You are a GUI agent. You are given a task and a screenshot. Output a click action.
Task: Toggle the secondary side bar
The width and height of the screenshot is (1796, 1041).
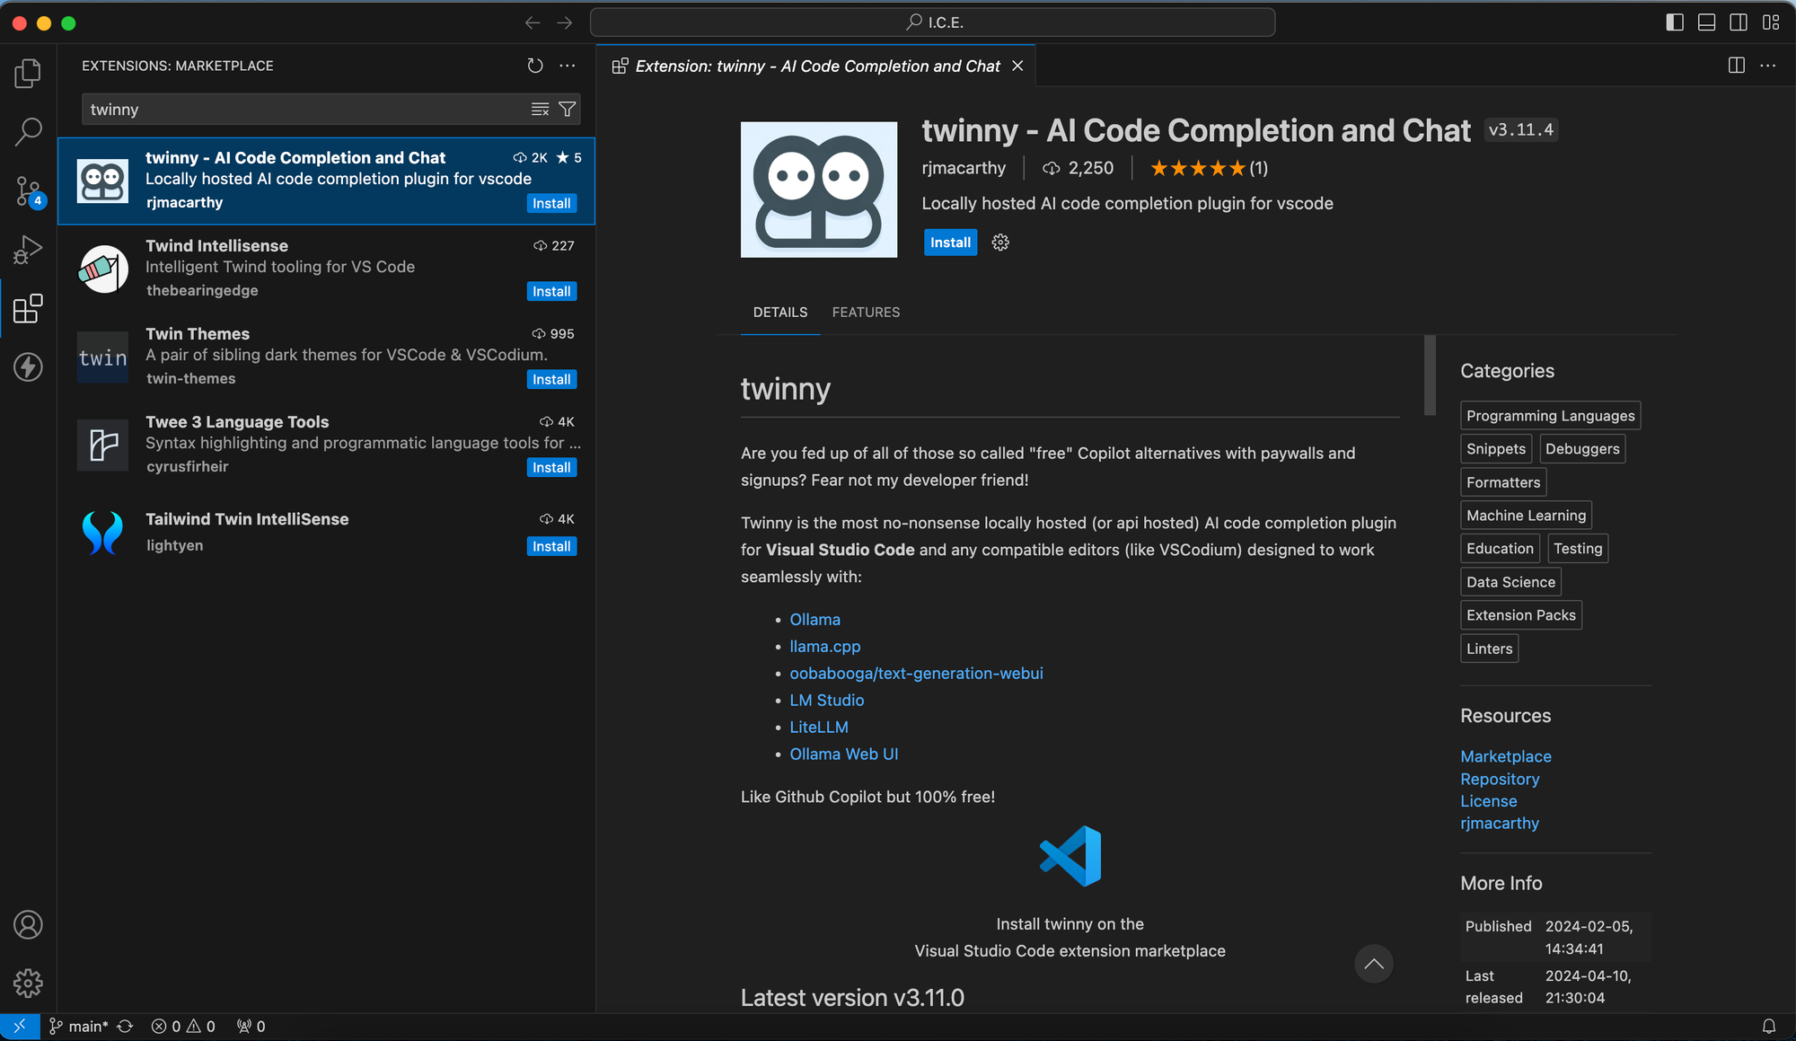tap(1739, 22)
